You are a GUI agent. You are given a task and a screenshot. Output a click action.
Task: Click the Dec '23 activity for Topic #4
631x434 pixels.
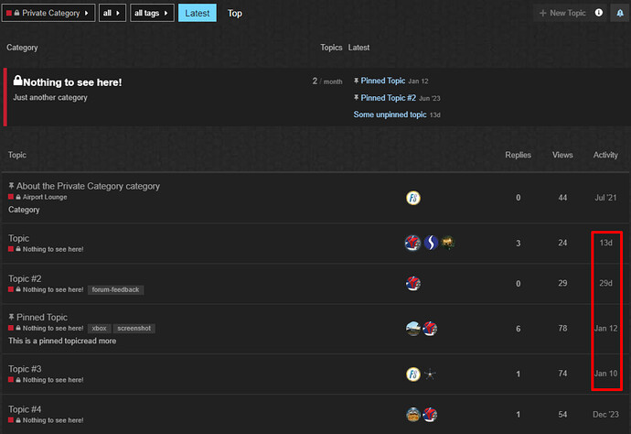[x=605, y=414]
